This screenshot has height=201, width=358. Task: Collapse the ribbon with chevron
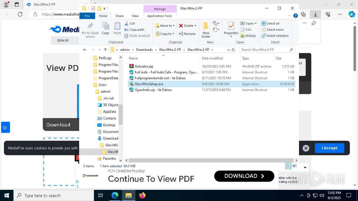point(289,16)
